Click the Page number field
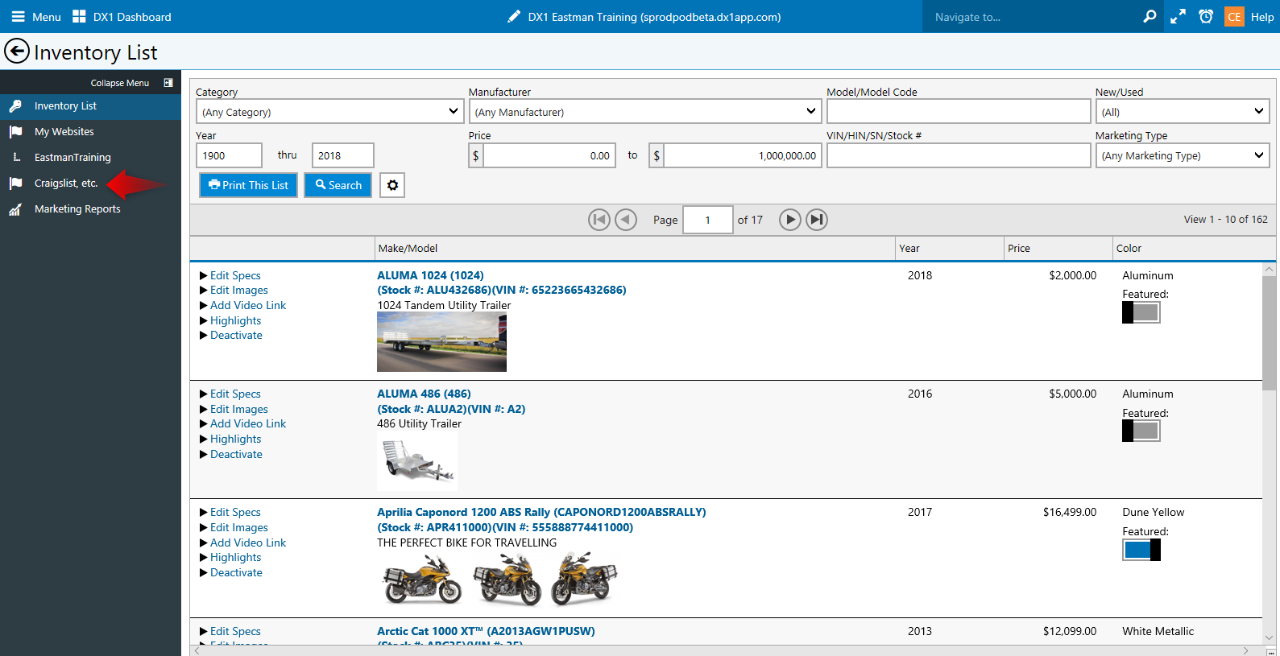This screenshot has width=1280, height=656. (708, 220)
